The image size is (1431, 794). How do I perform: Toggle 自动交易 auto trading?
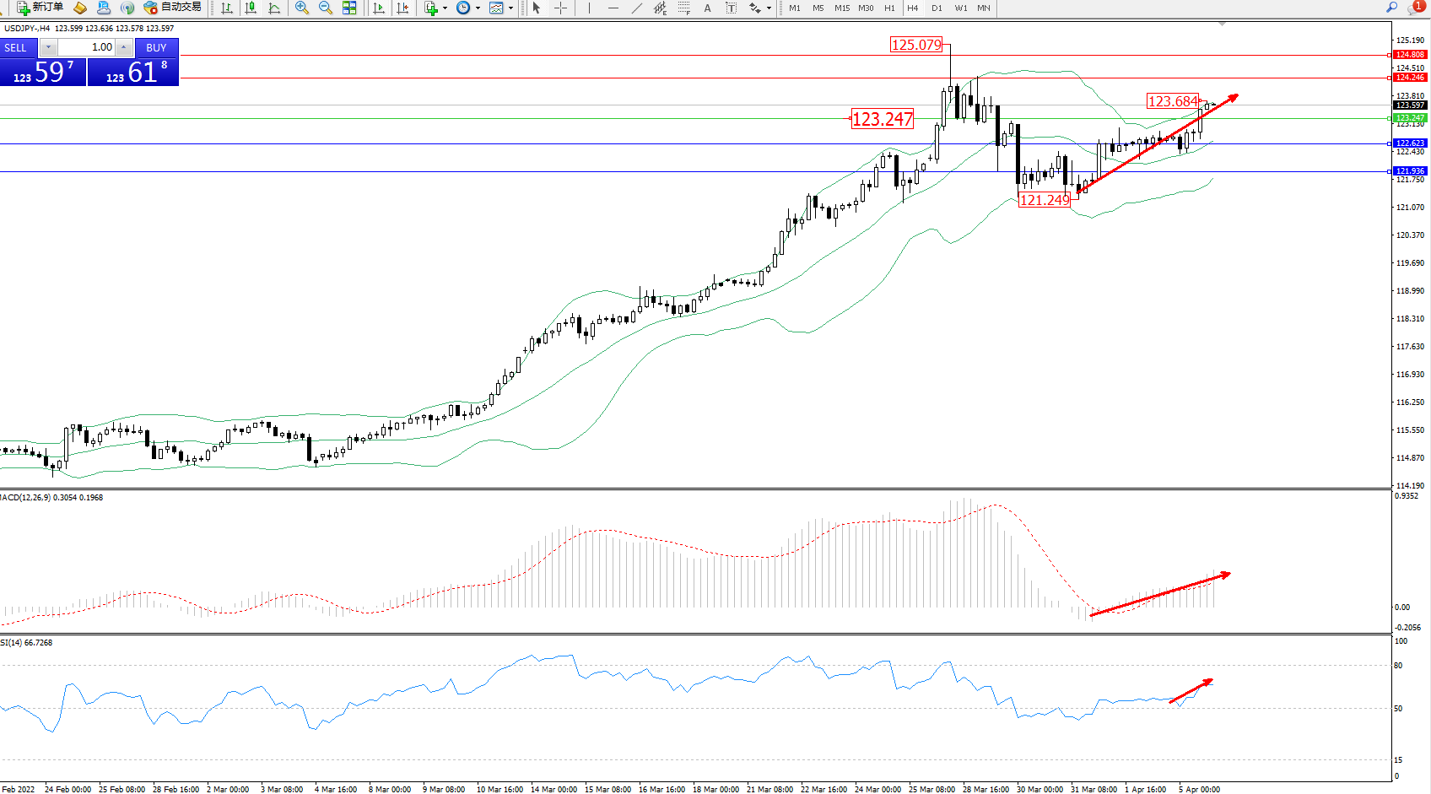click(173, 8)
